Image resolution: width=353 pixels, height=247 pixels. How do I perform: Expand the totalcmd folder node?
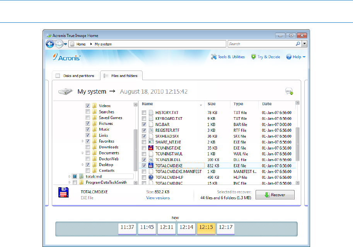(70, 176)
